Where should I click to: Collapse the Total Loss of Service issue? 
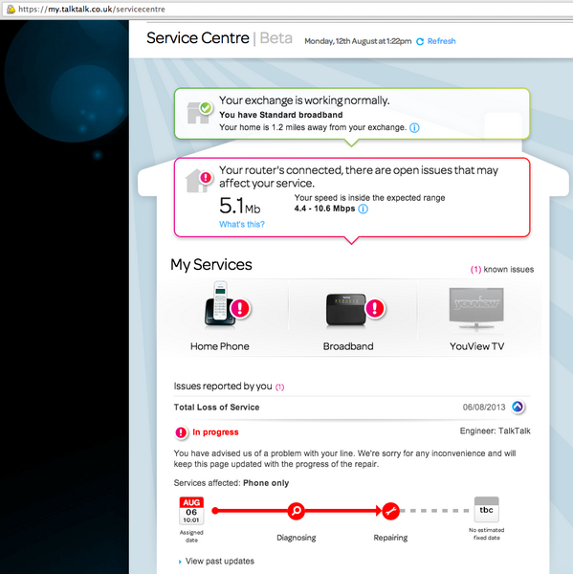pyautogui.click(x=518, y=407)
